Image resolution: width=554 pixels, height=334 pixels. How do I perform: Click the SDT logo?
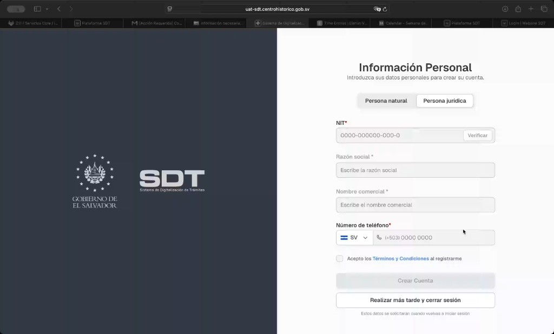click(x=172, y=181)
